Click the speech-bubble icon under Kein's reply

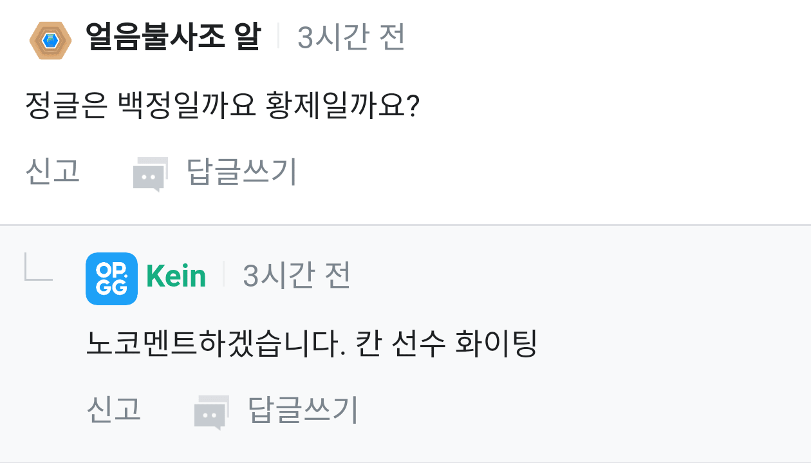pyautogui.click(x=212, y=412)
